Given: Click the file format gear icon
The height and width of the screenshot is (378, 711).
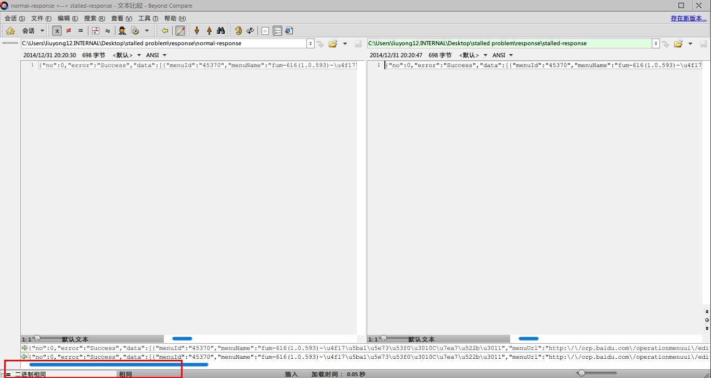Looking at the screenshot, I should click(135, 31).
